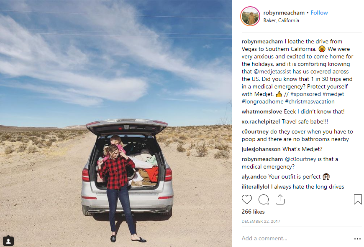The width and height of the screenshot is (364, 247).
Task: Open #sponsored hashtag
Action: 305,94
